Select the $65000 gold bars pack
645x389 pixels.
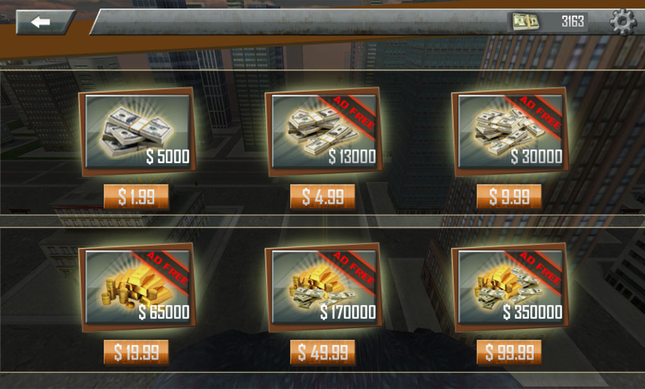(137, 287)
